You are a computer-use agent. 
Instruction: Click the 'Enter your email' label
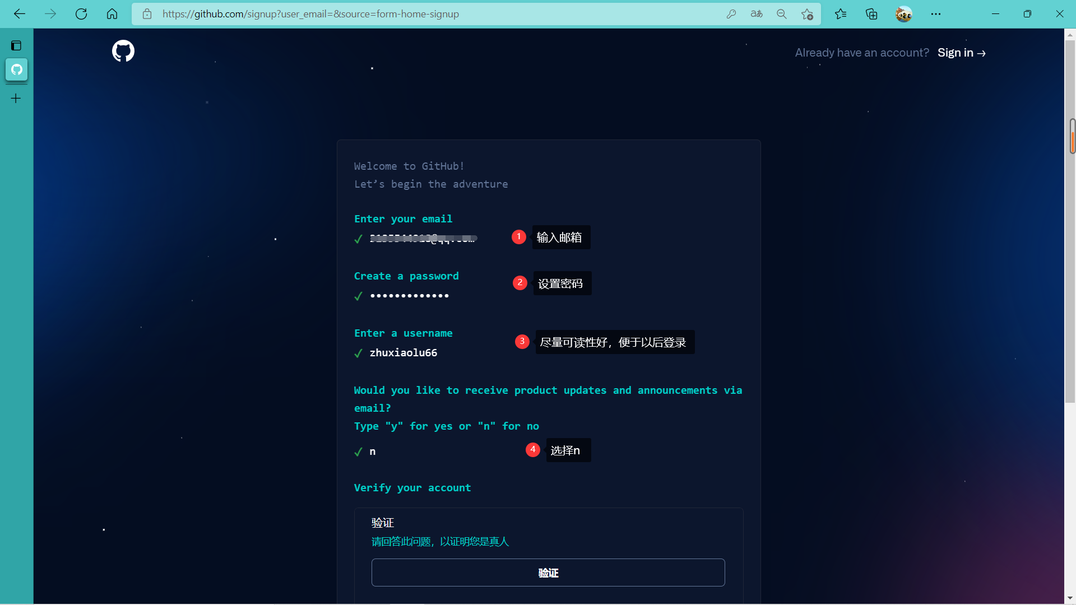403,219
